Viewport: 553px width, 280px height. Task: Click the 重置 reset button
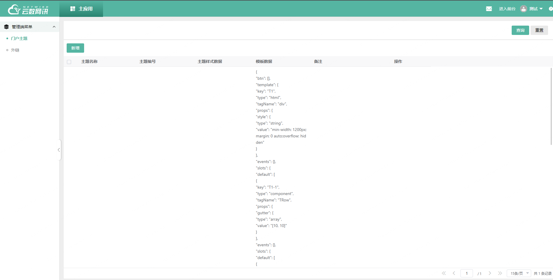[539, 30]
